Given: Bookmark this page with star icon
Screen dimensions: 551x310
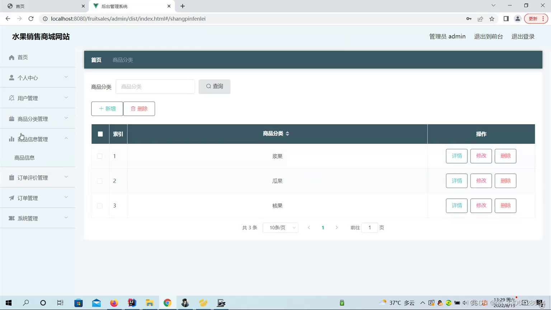Looking at the screenshot, I should tap(492, 19).
